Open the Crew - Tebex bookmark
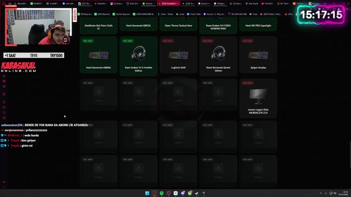Screen dimensions: 351x197 pyautogui.click(x=165, y=14)
